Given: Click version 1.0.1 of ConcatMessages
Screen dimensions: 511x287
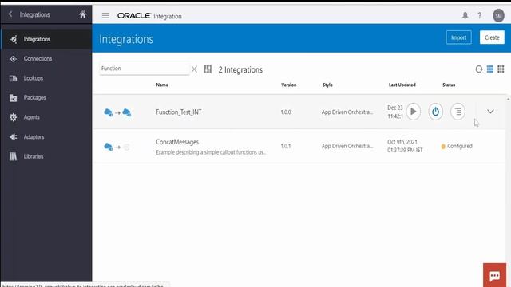Looking at the screenshot, I should pos(286,146).
